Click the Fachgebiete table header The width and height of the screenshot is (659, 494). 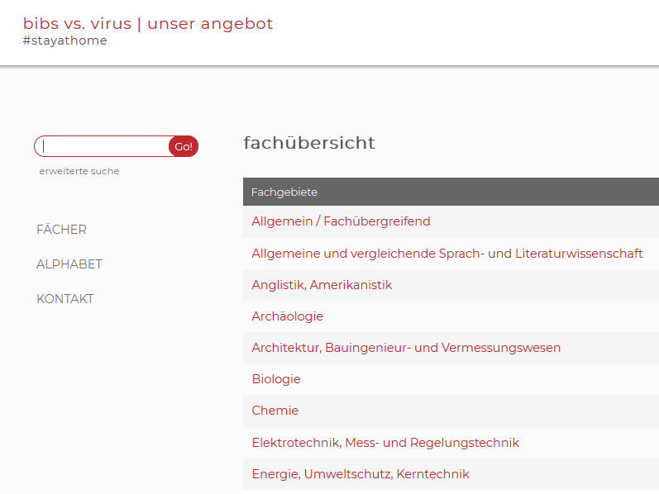pos(451,192)
